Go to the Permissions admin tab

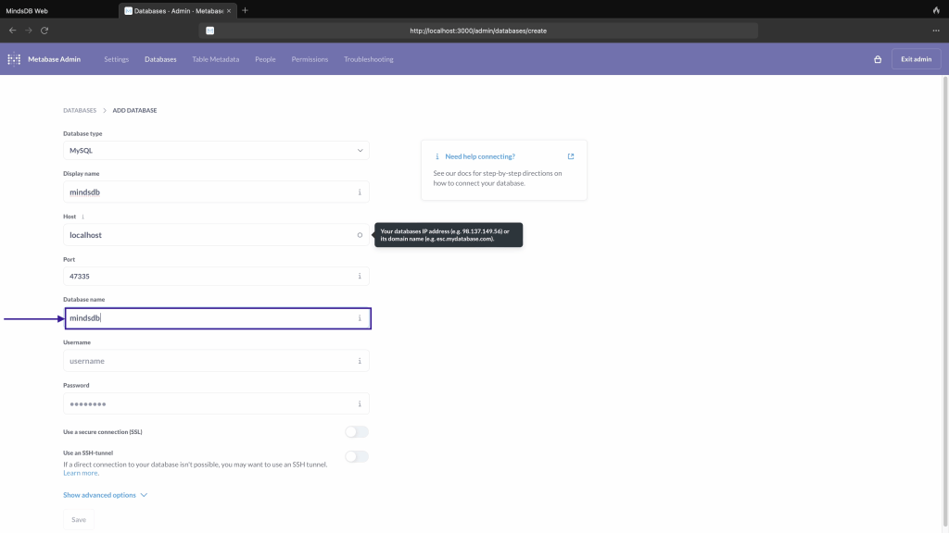tap(310, 59)
